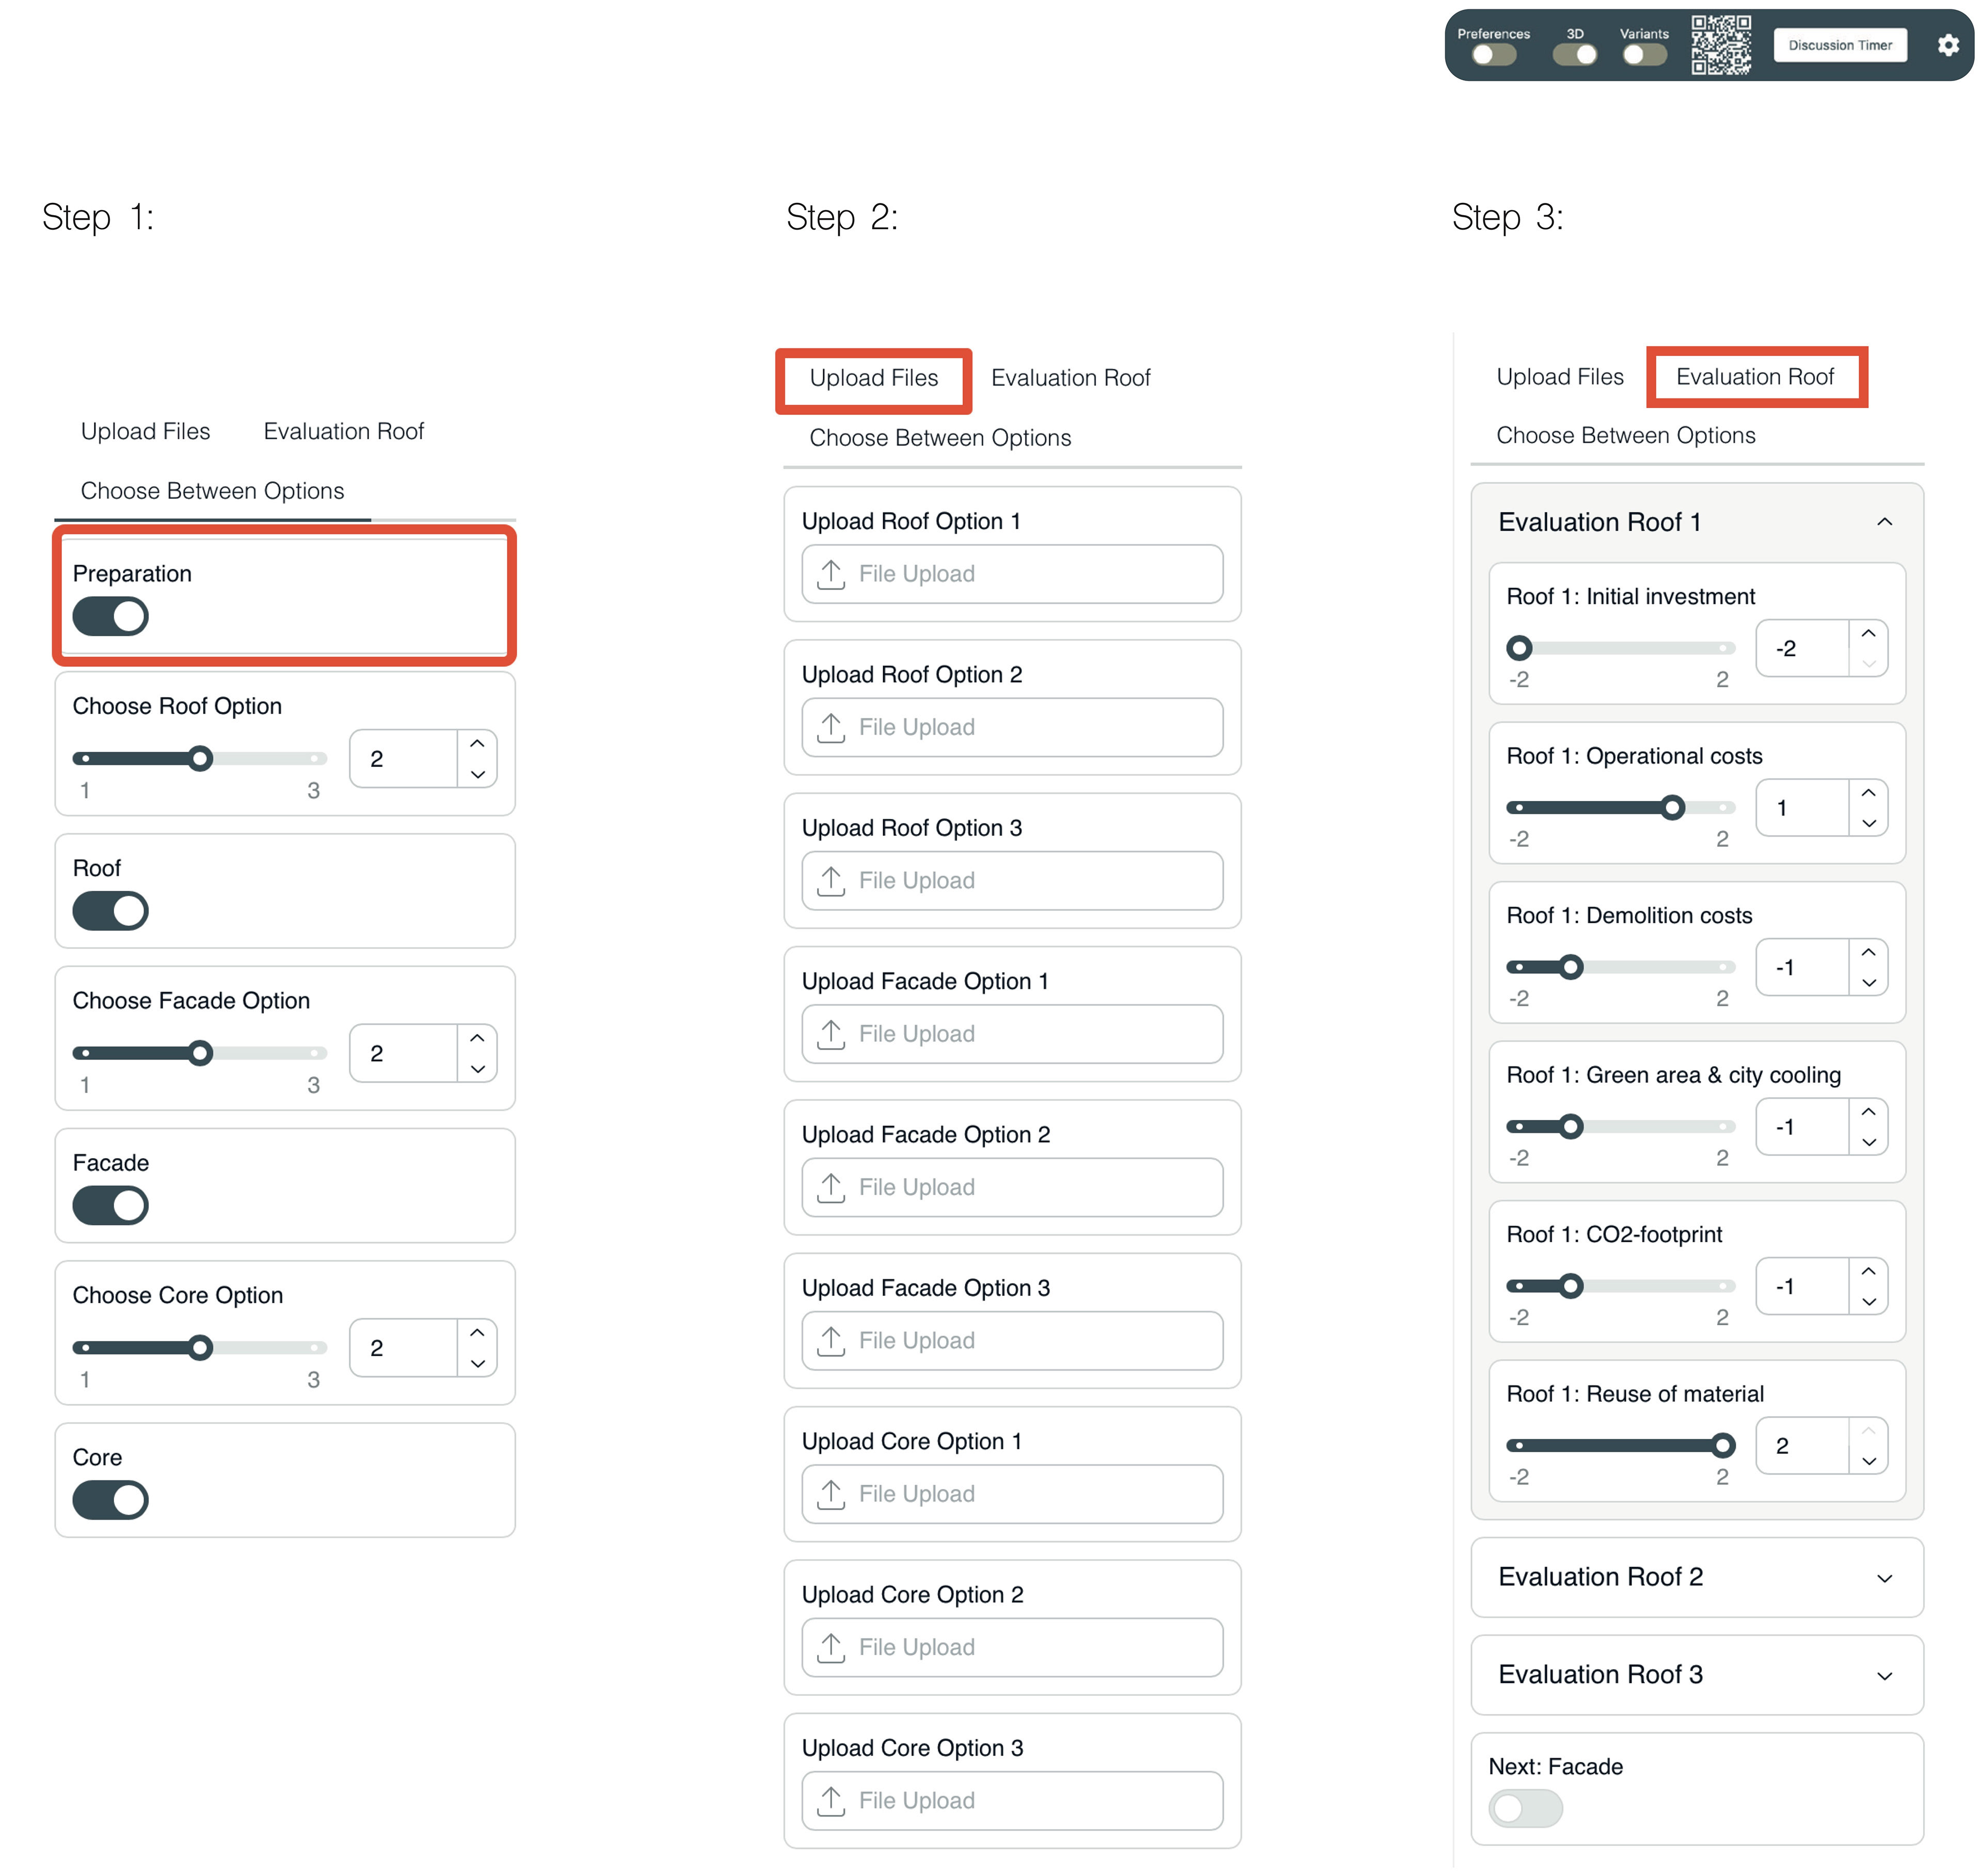Screen dimensions: 1982x1876
Task: Click upload icon for Roof Option 1
Action: [830, 574]
